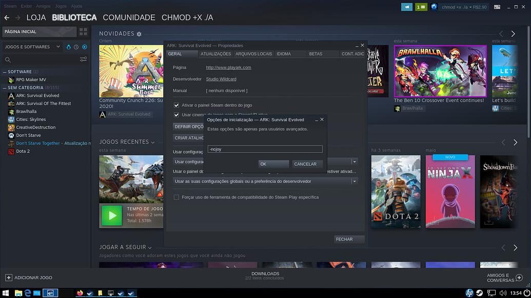
Task: Open the global settings preference dropdown
Action: coord(265,181)
